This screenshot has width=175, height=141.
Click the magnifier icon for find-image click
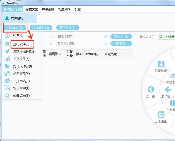tap(7, 96)
